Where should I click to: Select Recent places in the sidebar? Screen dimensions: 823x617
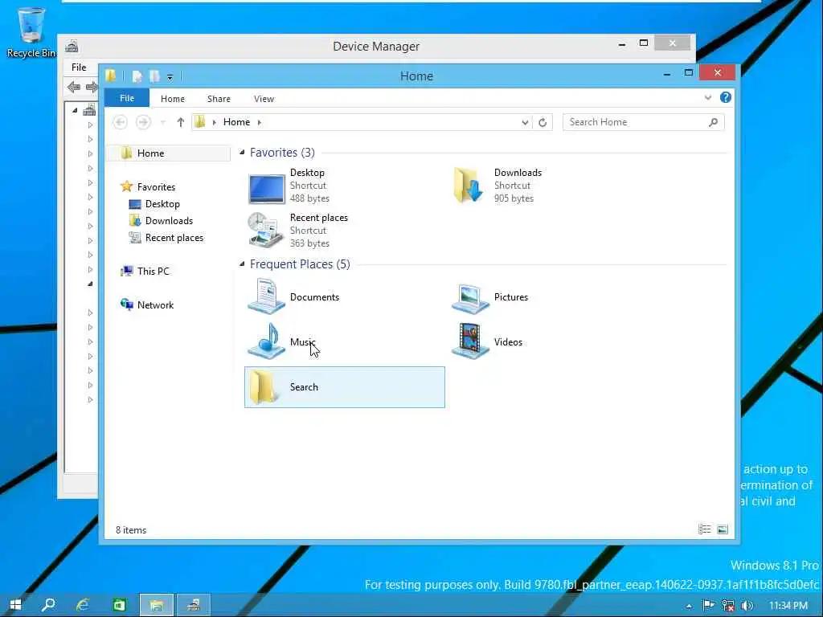point(174,238)
